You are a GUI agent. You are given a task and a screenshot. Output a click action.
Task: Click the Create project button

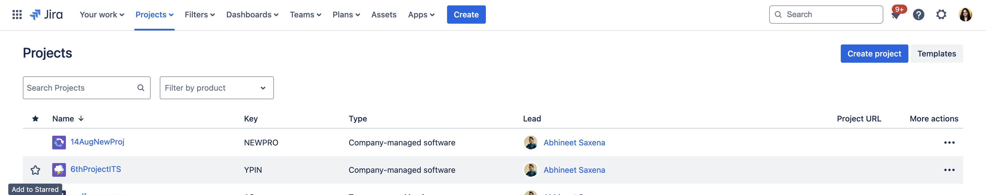tap(874, 54)
